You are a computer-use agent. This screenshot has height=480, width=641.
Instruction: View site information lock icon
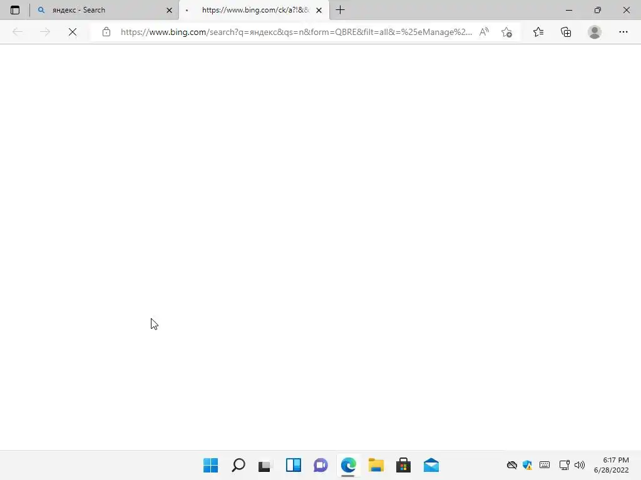106,32
